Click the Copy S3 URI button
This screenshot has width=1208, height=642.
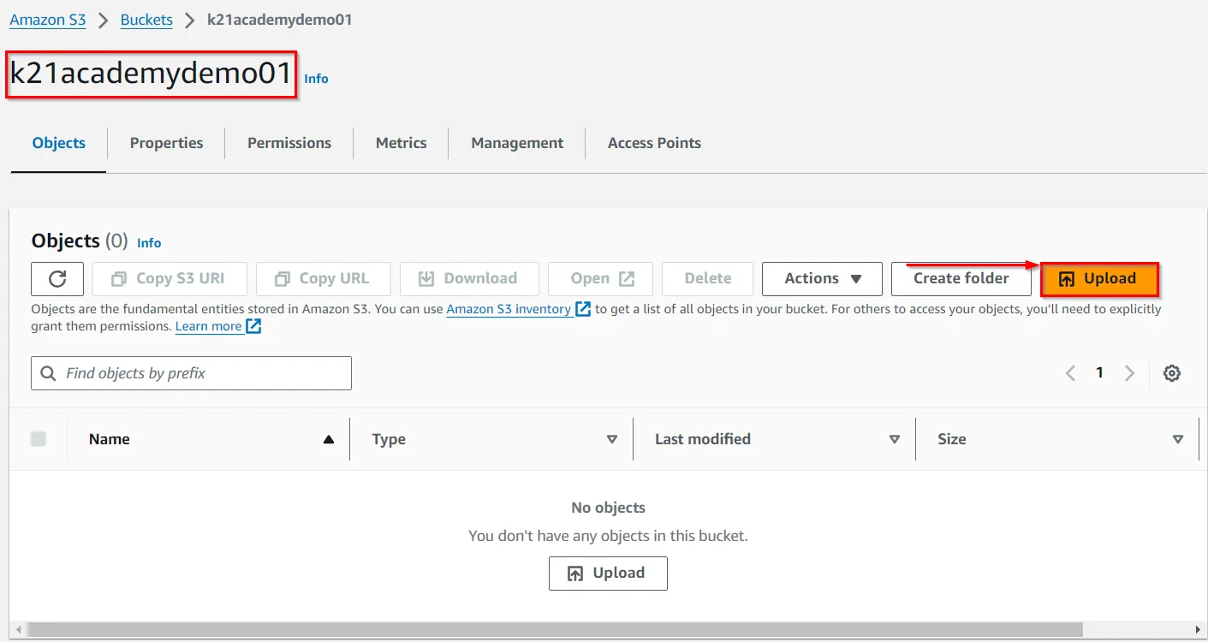click(170, 279)
